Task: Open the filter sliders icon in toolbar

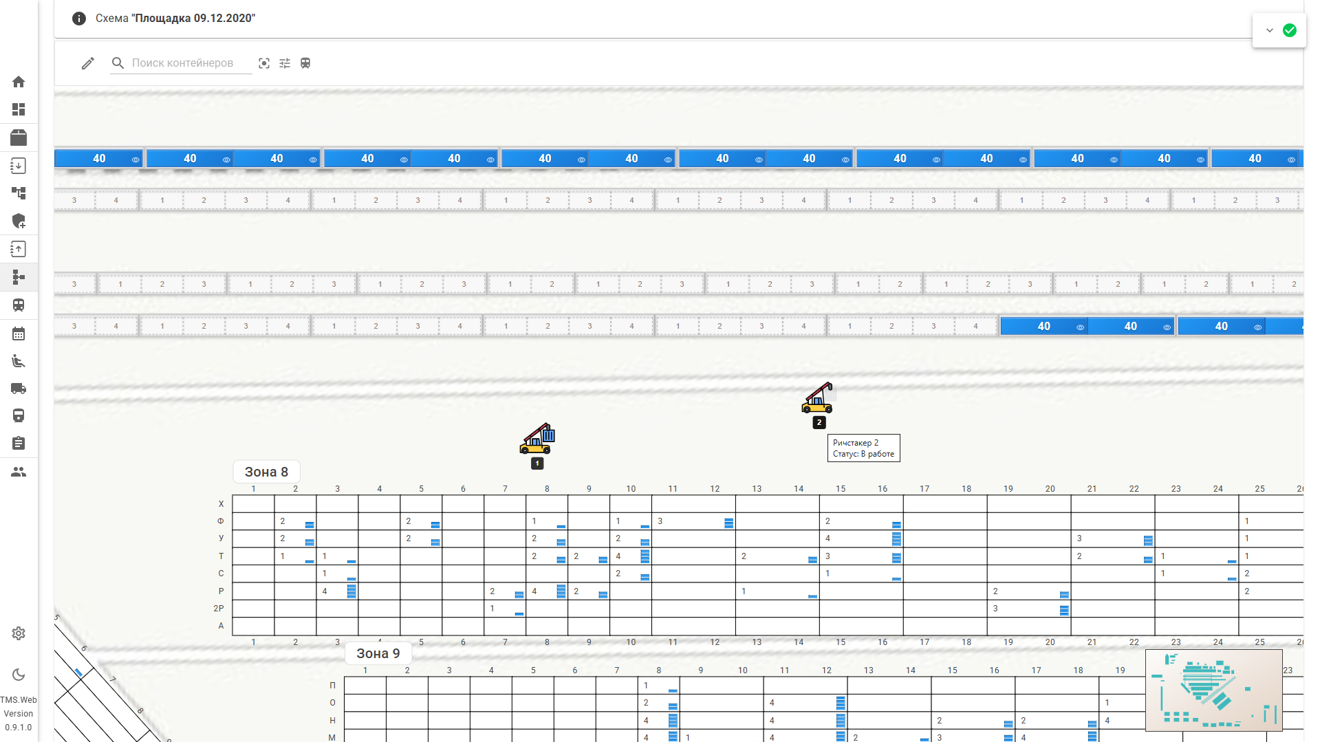Action: click(285, 63)
